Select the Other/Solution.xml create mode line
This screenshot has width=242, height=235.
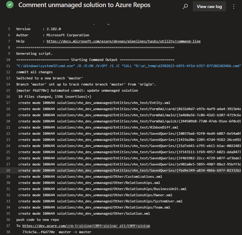pos(84,214)
